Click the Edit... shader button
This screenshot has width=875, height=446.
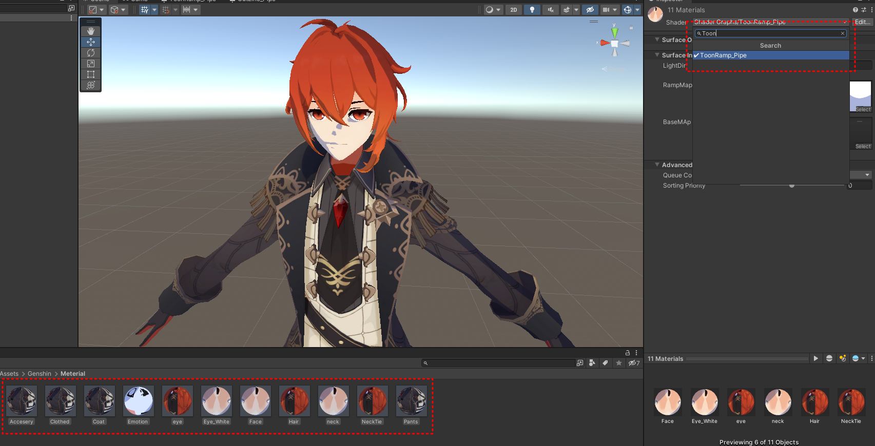pos(862,22)
